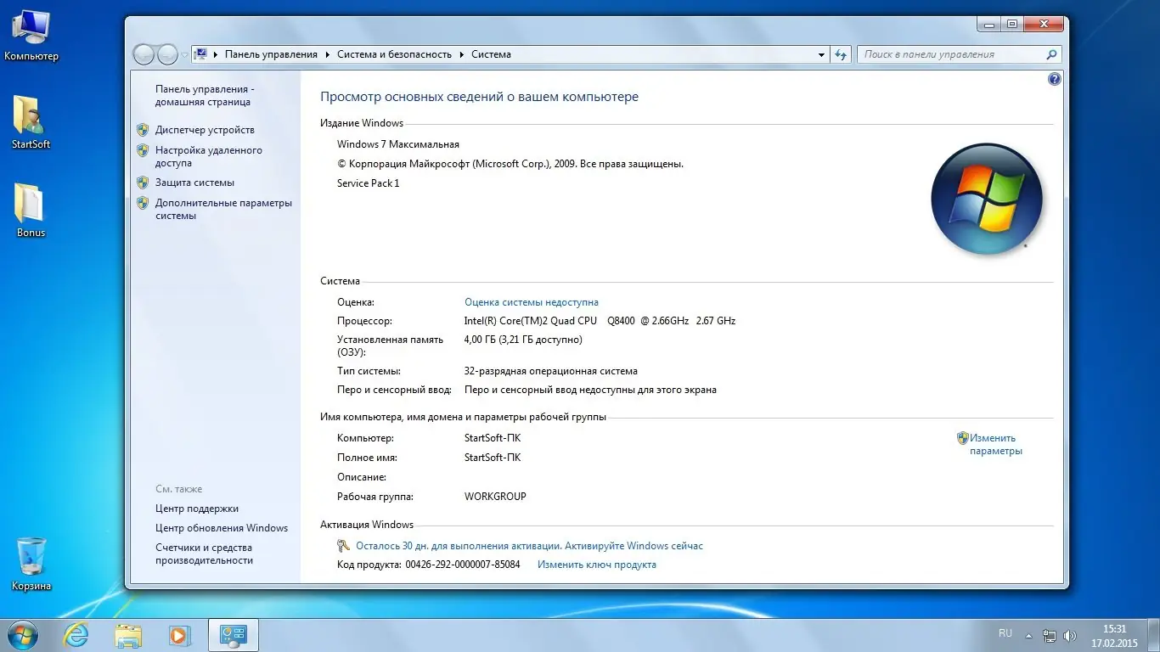Click the memory value 4,00 ГБ
Screen dimensions: 1160x652
tap(523, 340)
